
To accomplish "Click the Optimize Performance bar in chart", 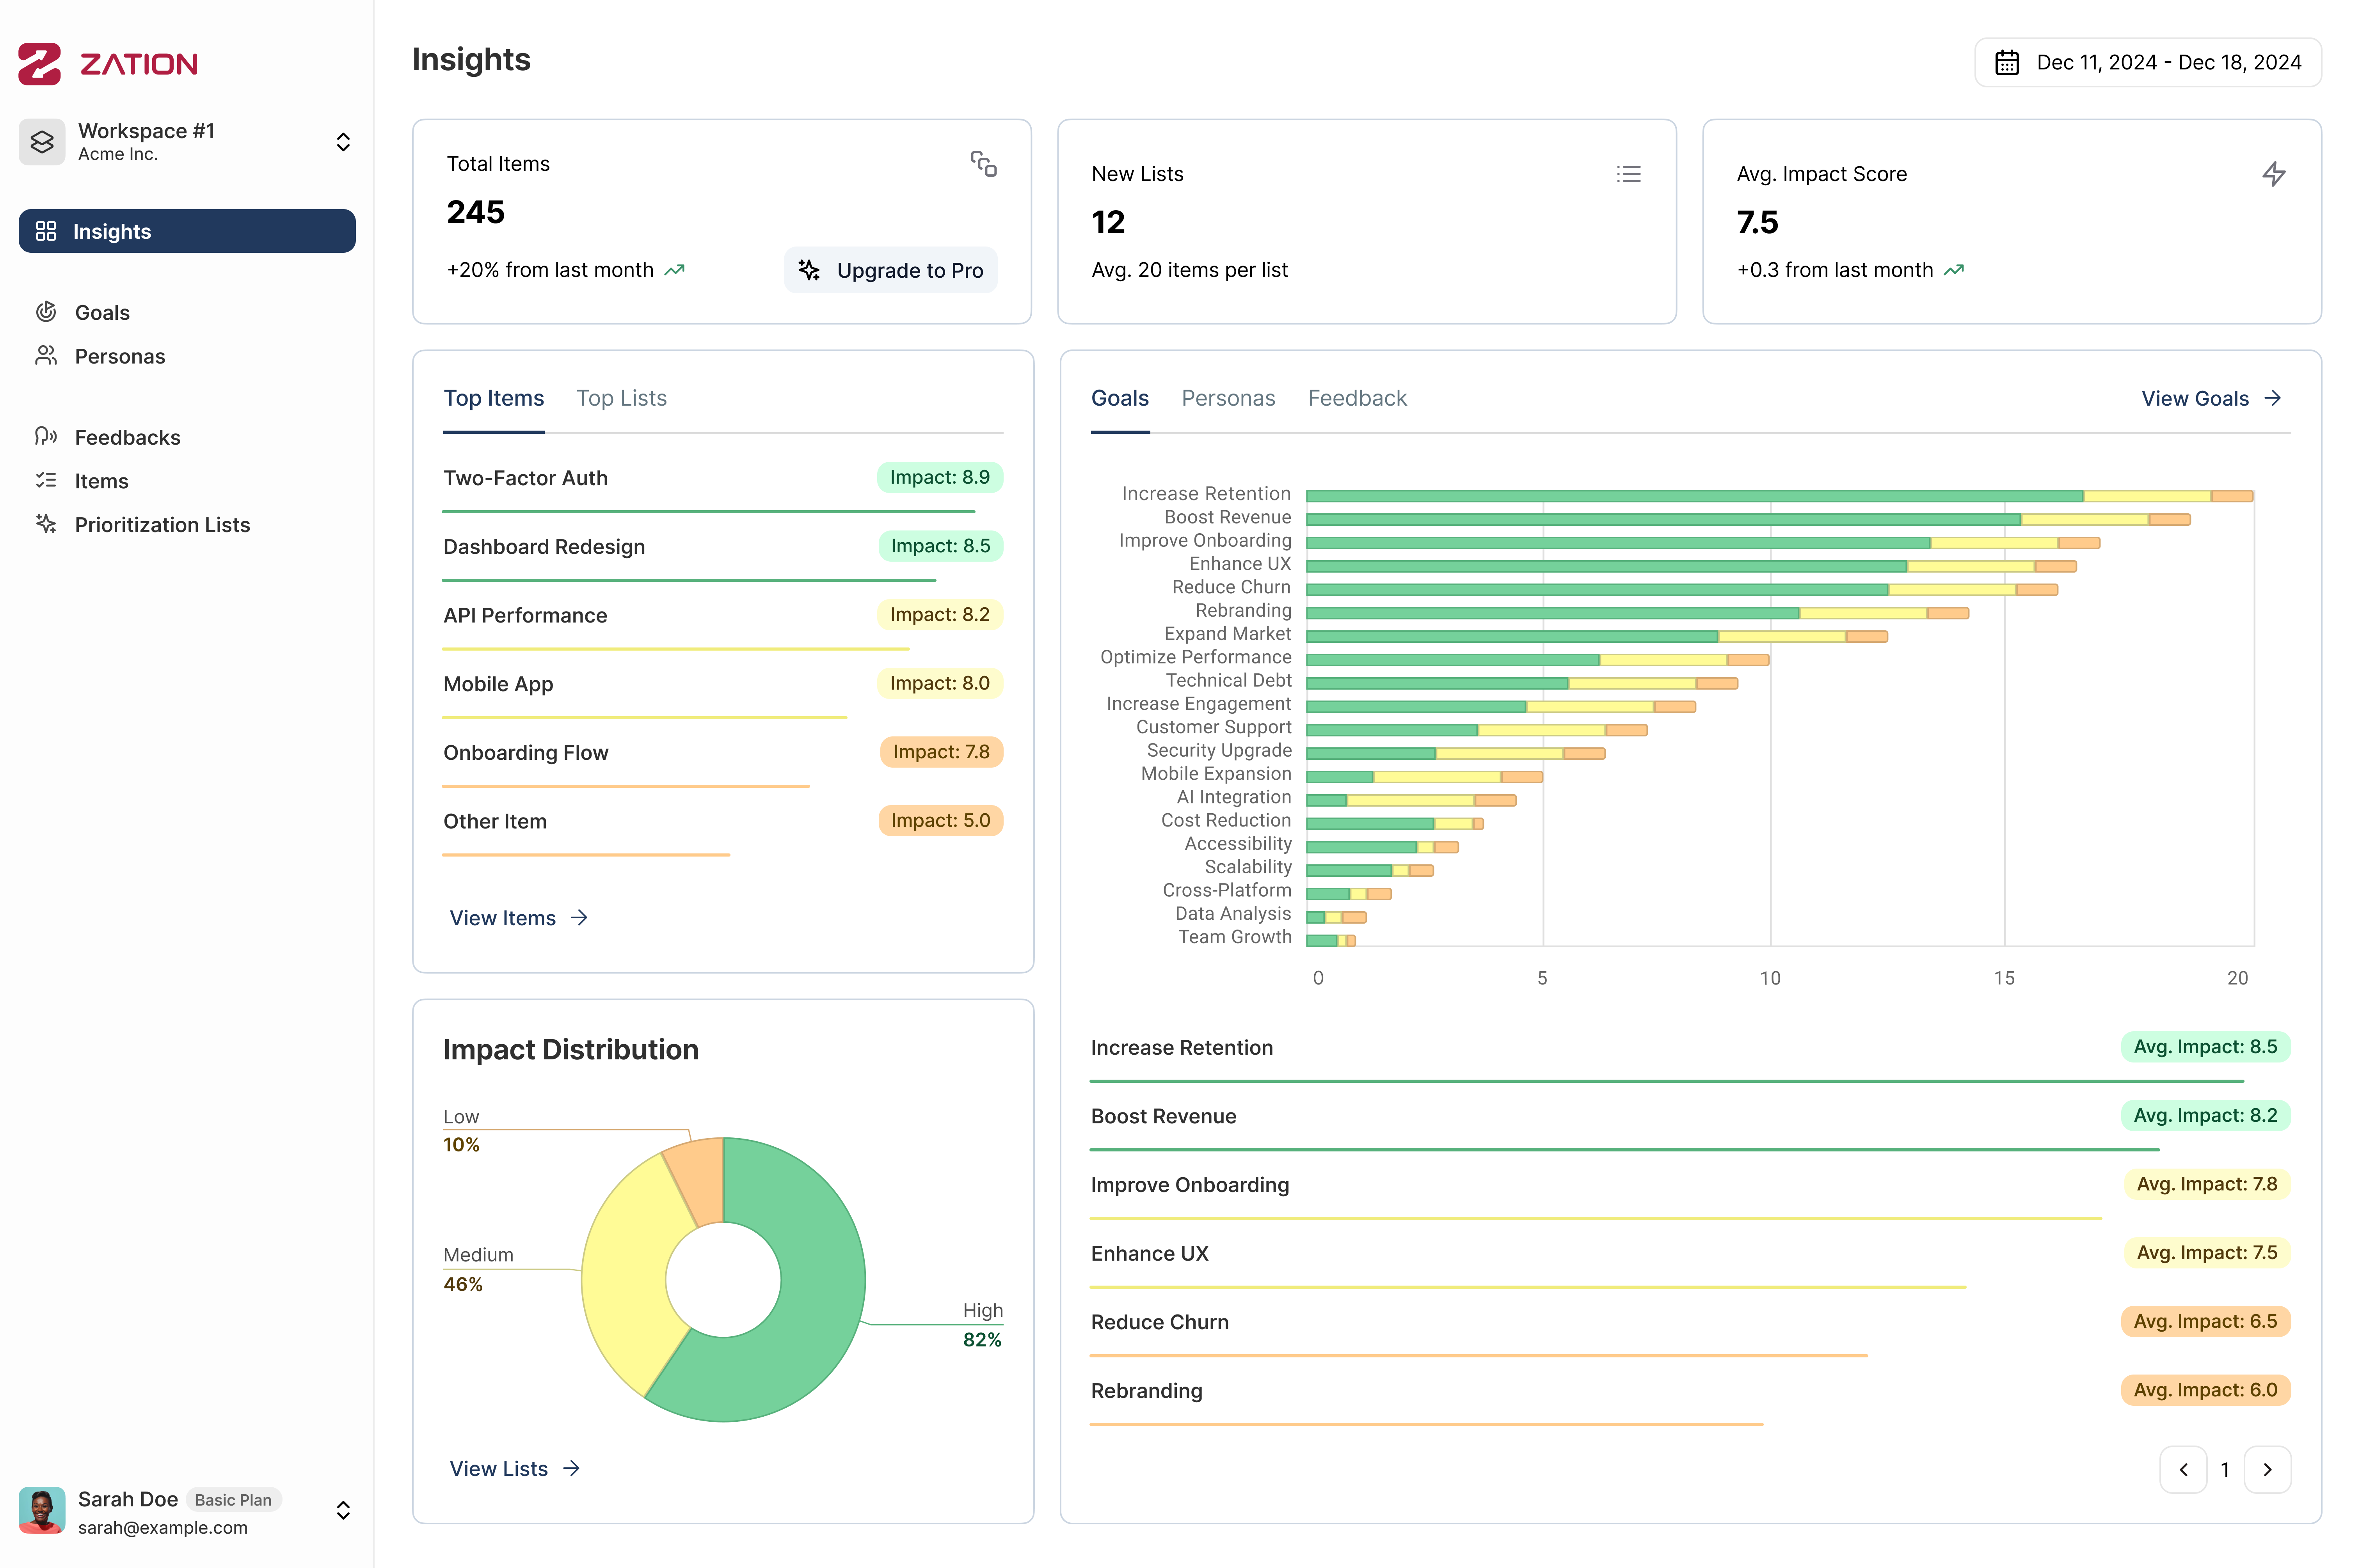I will point(1538,660).
